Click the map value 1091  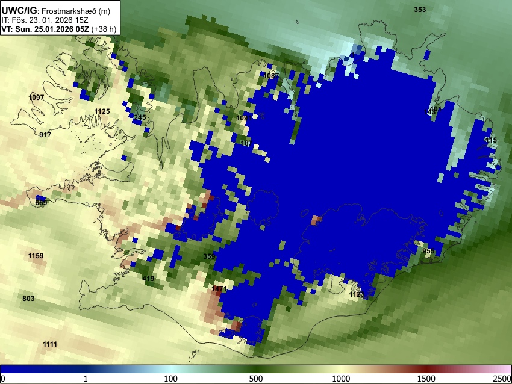coord(244,118)
